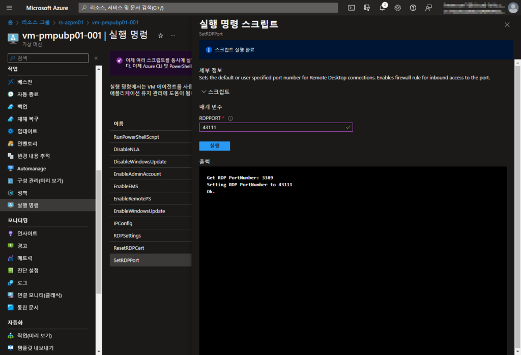Focus the global Azure search box

pyautogui.click(x=208, y=8)
